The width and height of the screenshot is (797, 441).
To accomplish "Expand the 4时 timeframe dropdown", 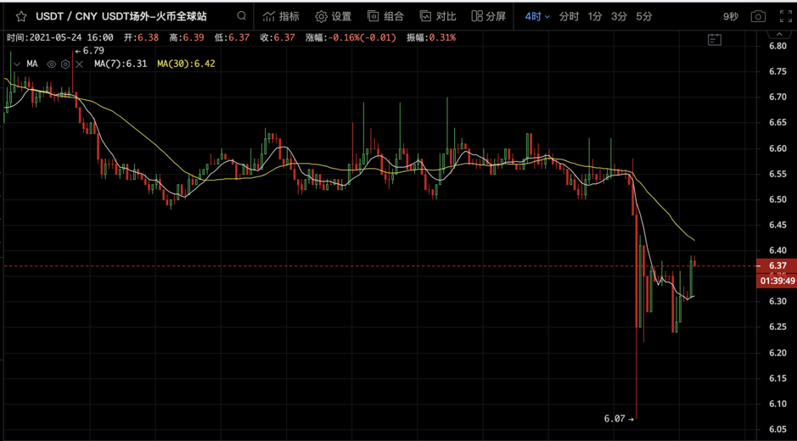I will click(537, 16).
